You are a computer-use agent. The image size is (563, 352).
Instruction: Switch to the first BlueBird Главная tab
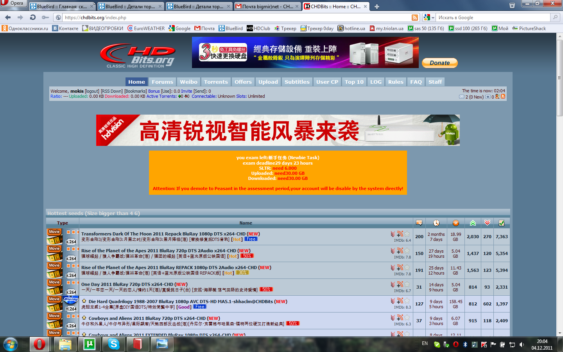62,6
